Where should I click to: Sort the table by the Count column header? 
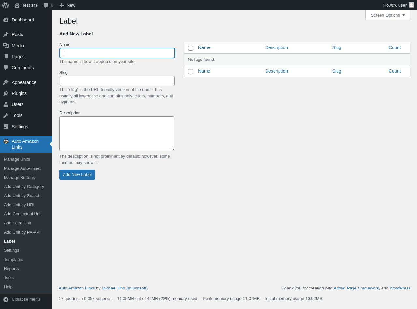[395, 47]
